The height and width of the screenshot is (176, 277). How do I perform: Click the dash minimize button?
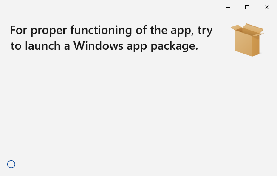click(228, 7)
